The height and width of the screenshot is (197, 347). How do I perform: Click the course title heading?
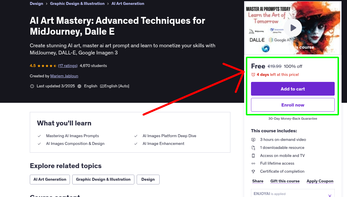pyautogui.click(x=117, y=26)
